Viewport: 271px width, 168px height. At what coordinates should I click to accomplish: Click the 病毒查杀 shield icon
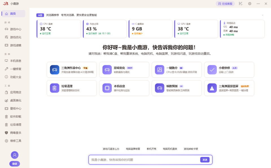coord(6,133)
